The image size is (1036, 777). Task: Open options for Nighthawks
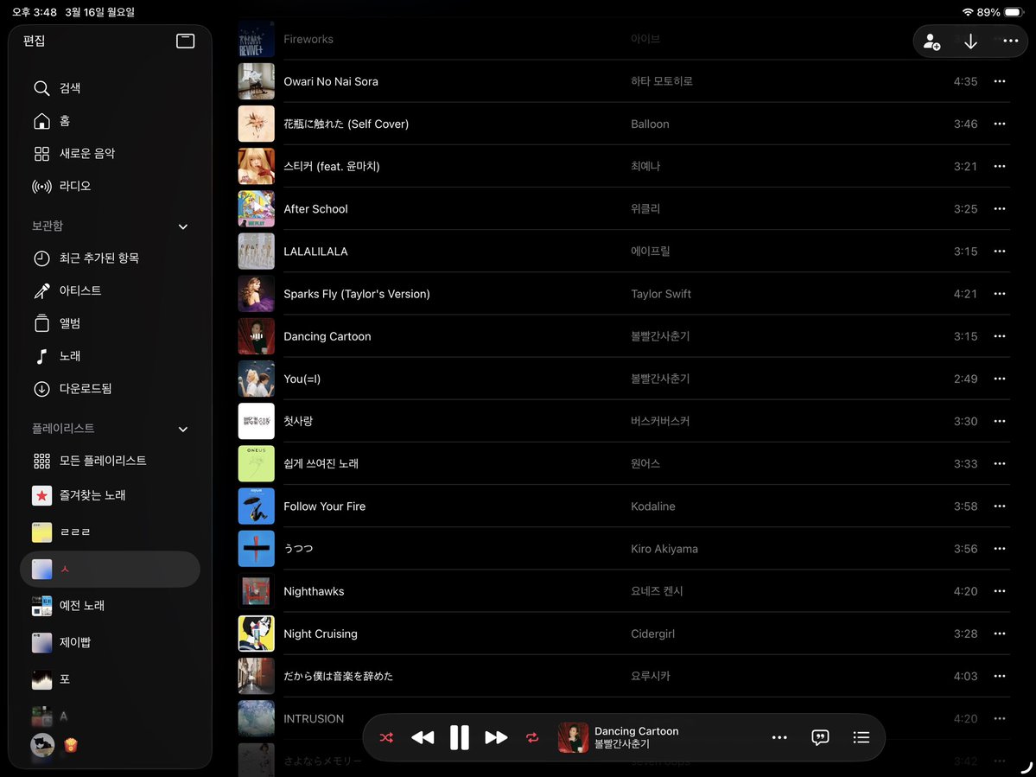point(999,591)
